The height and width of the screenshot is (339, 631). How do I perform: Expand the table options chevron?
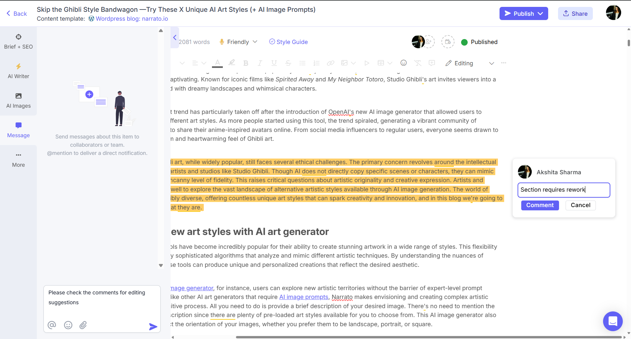(x=390, y=63)
